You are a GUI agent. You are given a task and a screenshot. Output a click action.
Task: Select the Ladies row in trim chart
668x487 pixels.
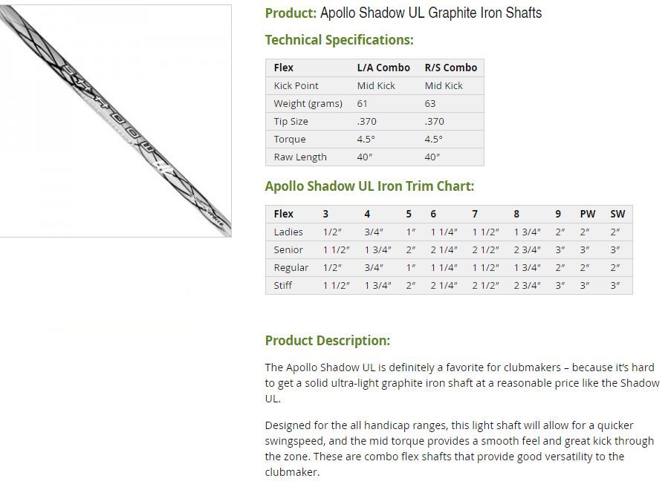pyautogui.click(x=449, y=232)
